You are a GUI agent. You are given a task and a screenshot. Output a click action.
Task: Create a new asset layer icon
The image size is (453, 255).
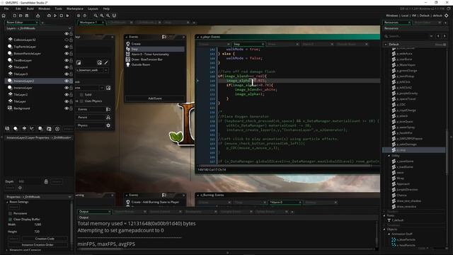coord(40,129)
